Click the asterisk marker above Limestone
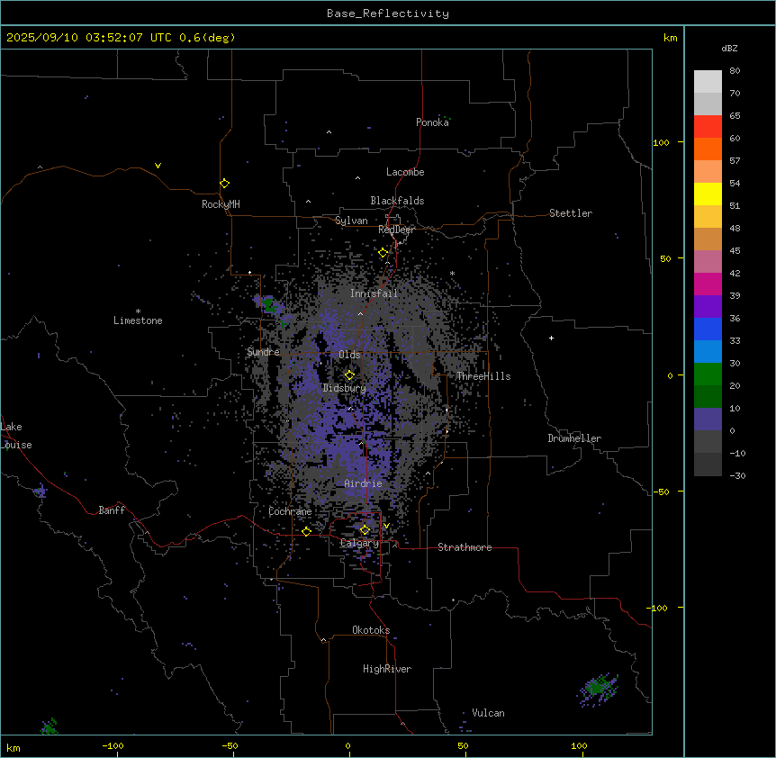 click(138, 311)
